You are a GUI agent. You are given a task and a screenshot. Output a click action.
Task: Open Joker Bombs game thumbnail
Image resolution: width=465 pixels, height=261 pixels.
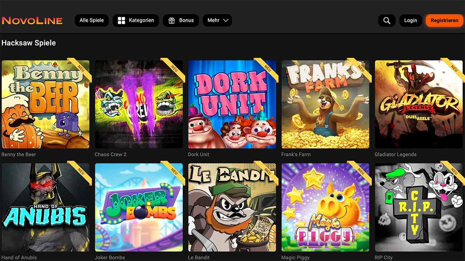pyautogui.click(x=139, y=207)
